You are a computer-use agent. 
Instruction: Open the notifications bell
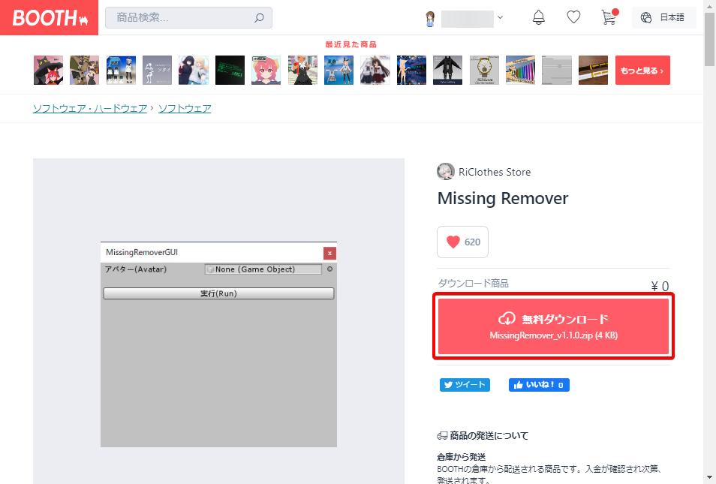point(539,17)
